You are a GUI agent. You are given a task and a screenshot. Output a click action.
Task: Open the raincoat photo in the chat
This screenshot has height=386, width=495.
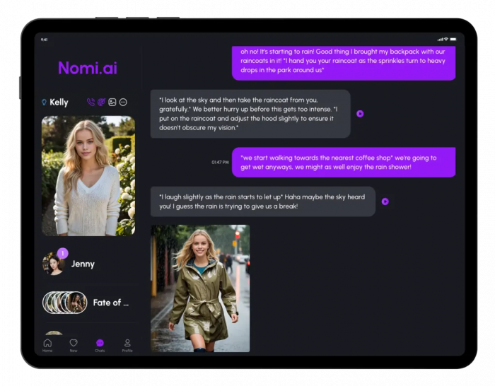tap(200, 288)
